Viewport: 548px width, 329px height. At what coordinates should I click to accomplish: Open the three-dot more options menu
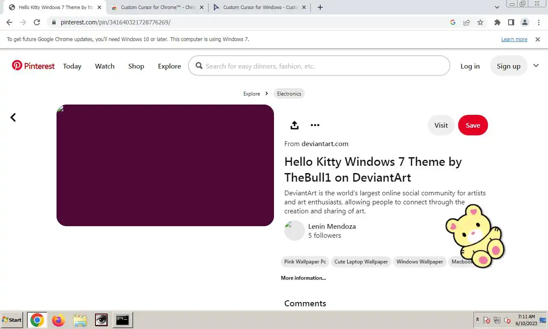point(315,125)
